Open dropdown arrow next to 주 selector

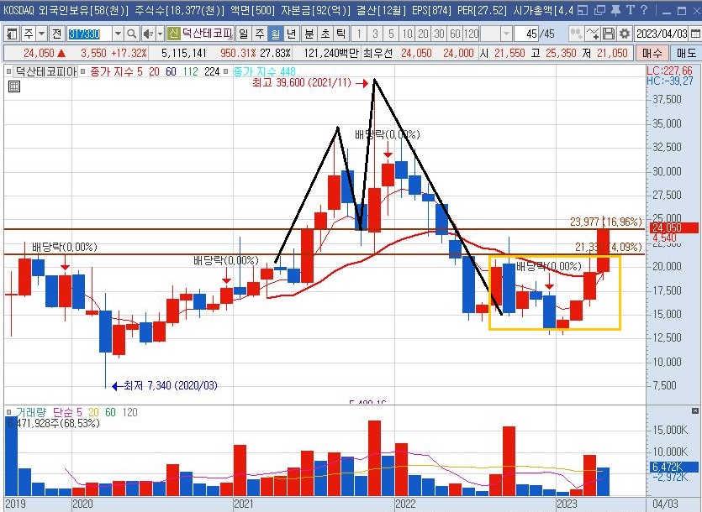tap(41, 34)
